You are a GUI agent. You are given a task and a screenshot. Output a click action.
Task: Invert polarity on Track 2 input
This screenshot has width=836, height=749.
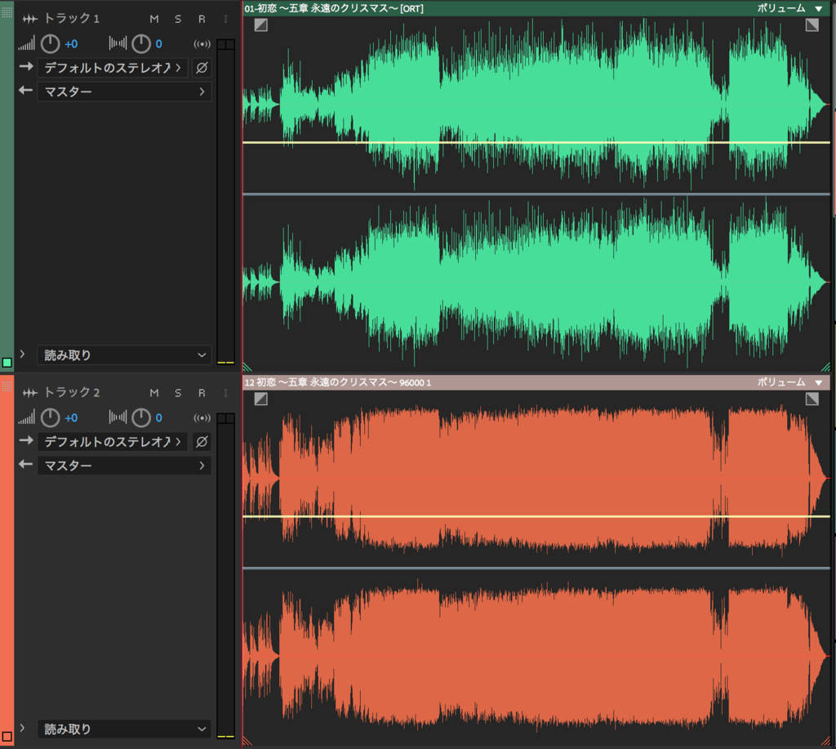click(202, 442)
